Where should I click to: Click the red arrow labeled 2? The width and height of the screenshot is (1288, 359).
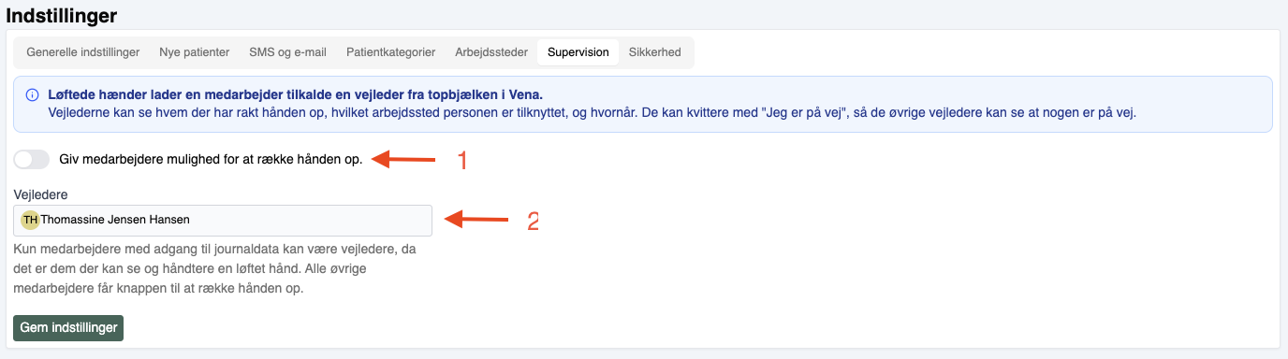[x=476, y=221]
